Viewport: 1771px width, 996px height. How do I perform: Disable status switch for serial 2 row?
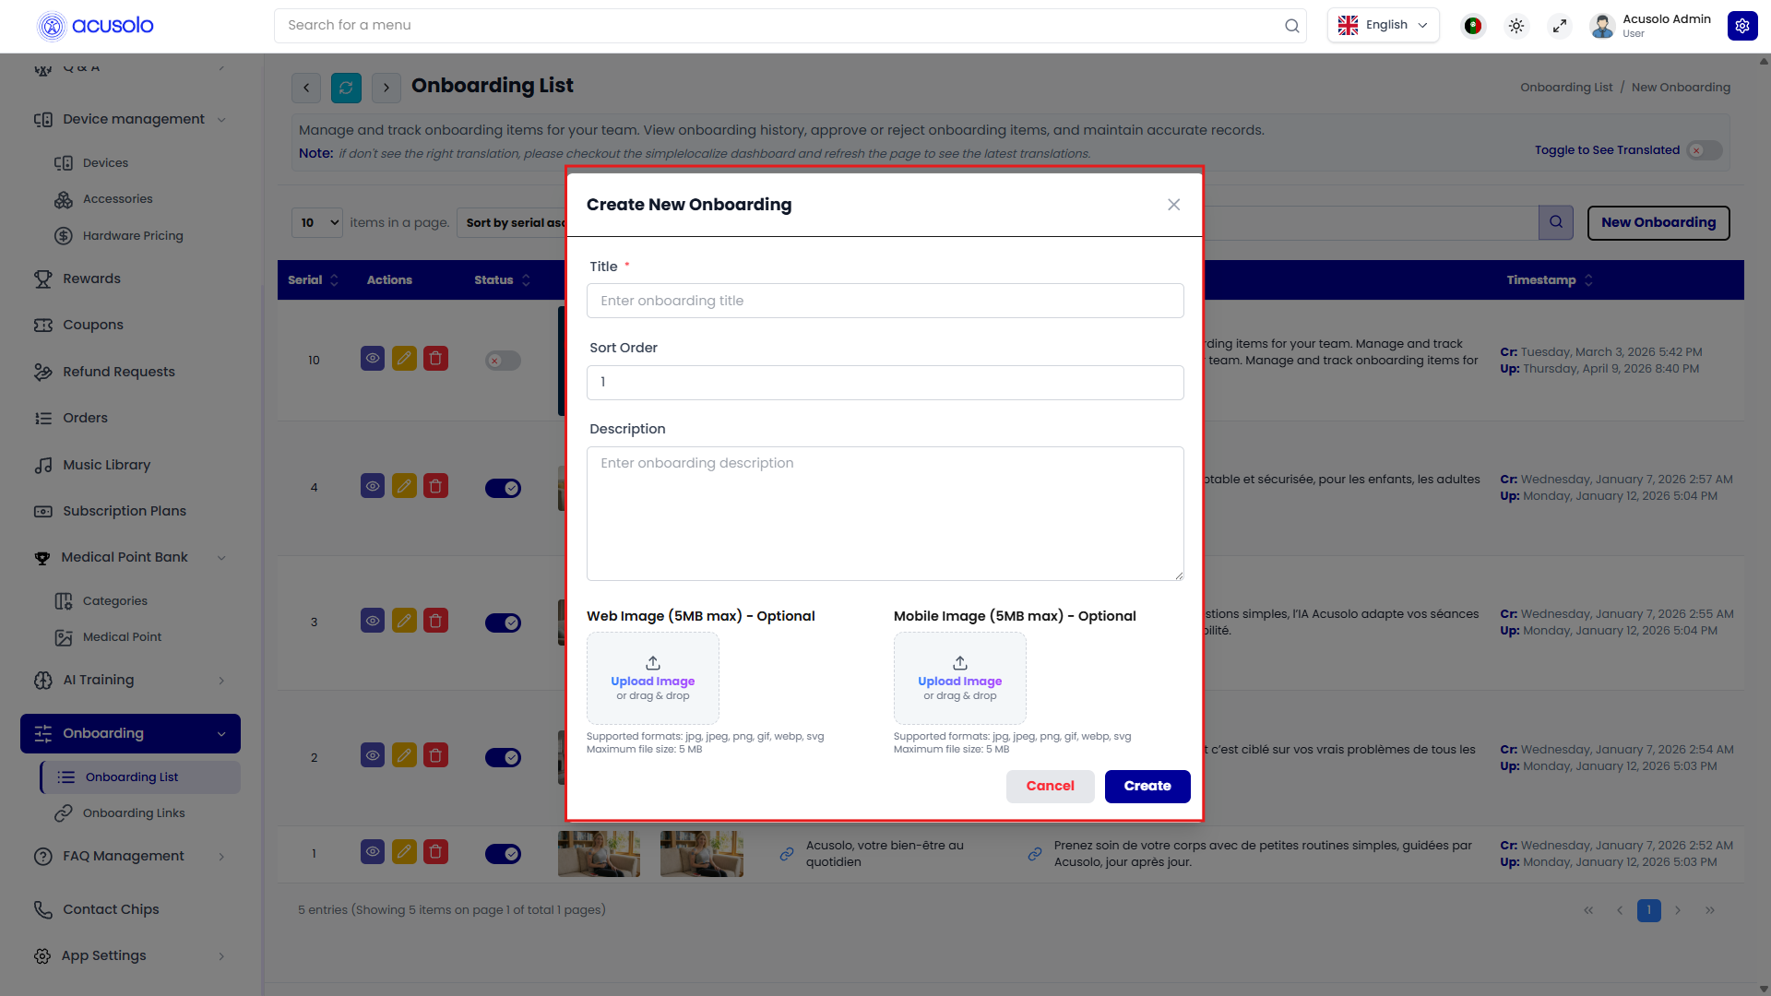(504, 757)
